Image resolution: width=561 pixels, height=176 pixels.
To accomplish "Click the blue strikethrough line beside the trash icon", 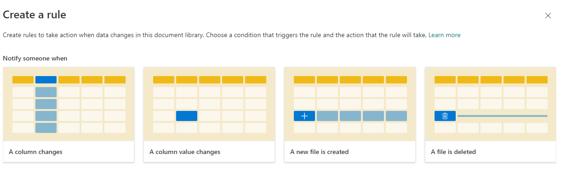I will (503, 116).
